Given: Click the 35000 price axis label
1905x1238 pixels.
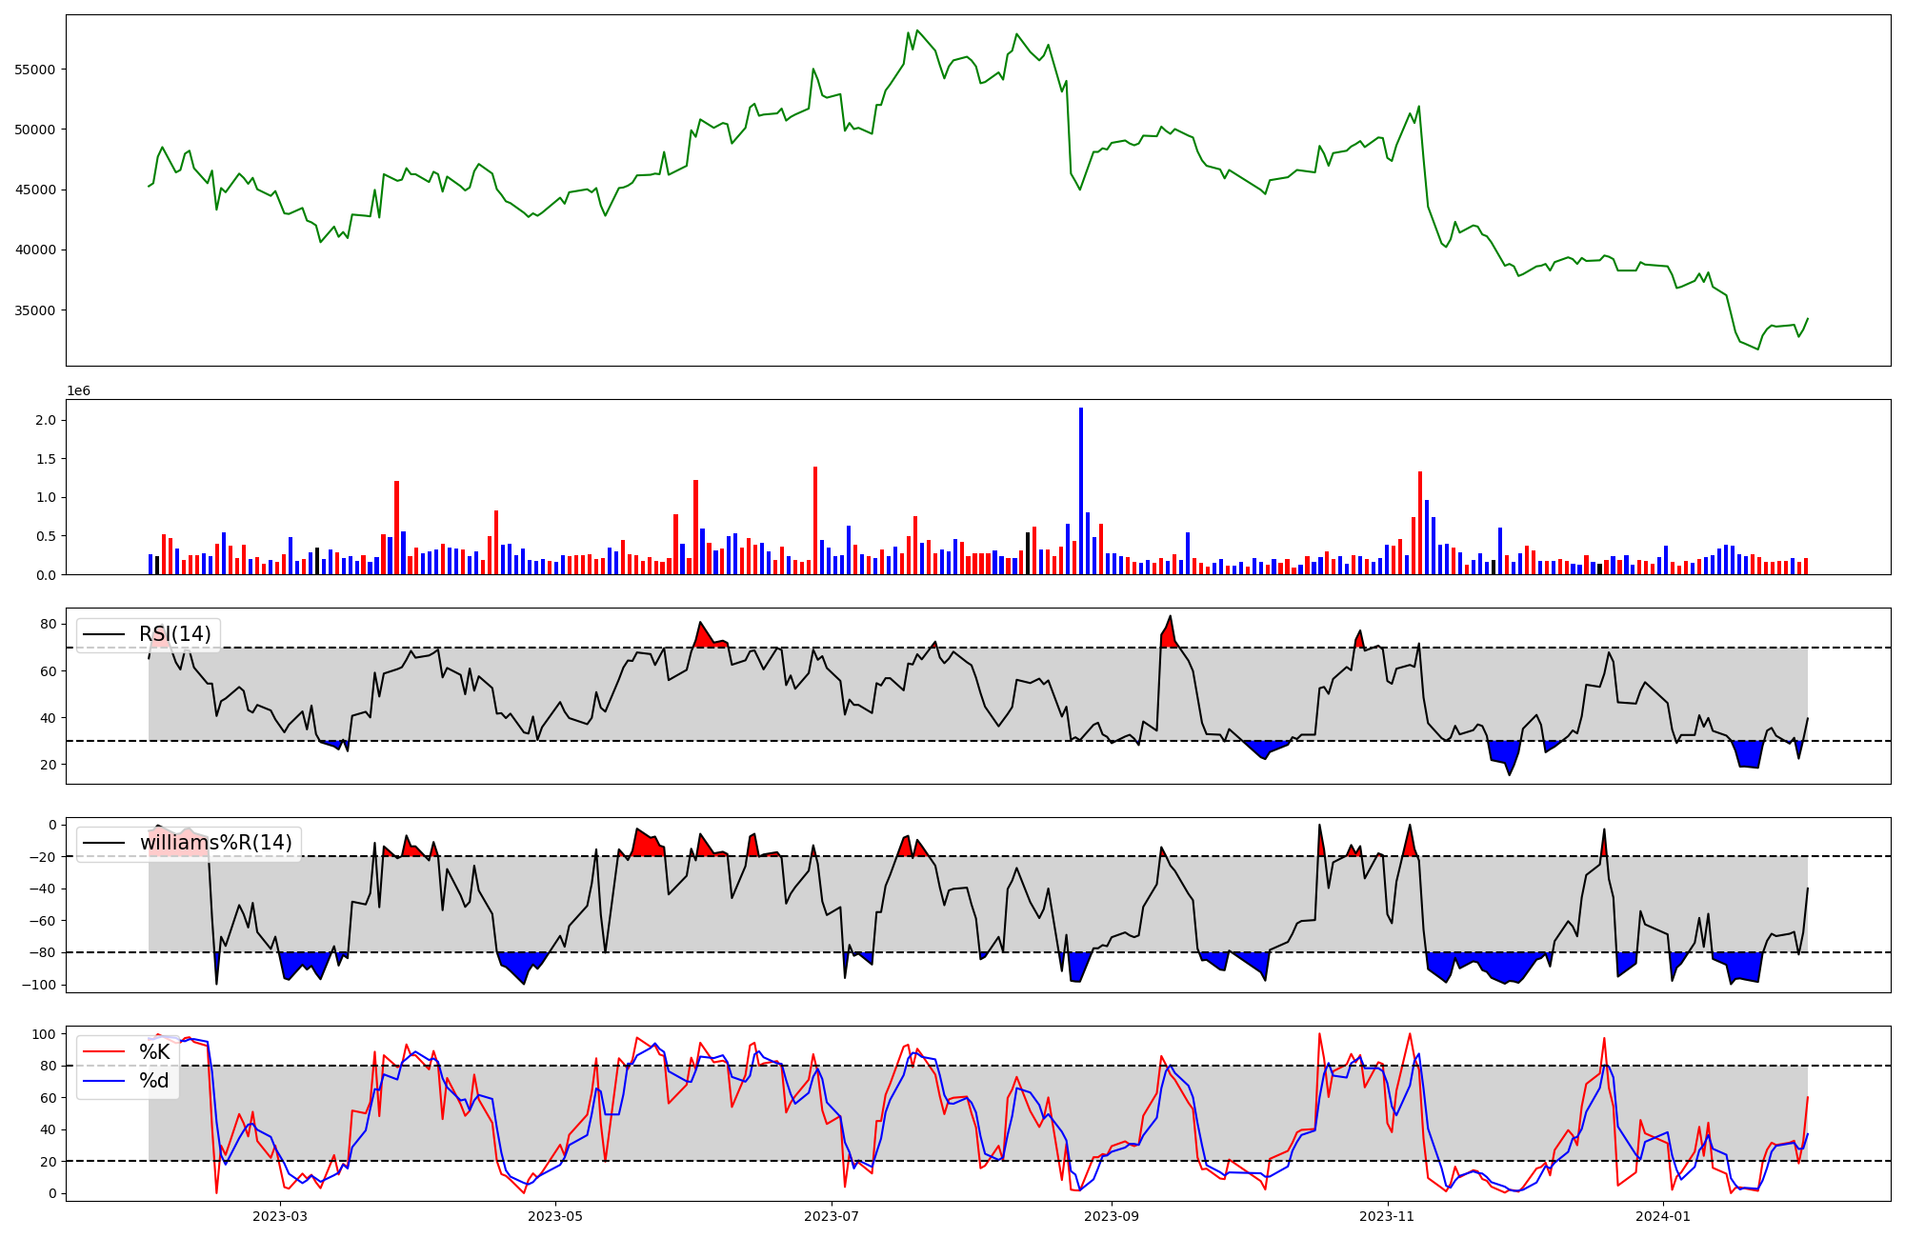Looking at the screenshot, I should 35,310.
